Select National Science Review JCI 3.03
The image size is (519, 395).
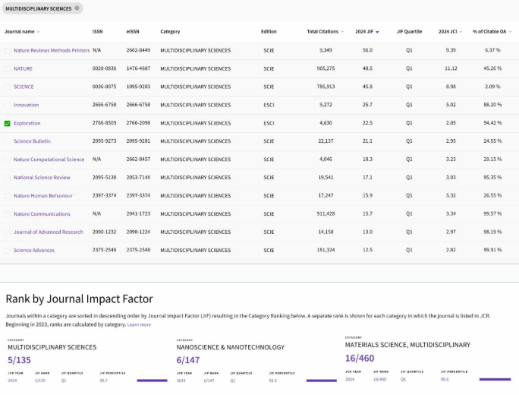tap(451, 177)
